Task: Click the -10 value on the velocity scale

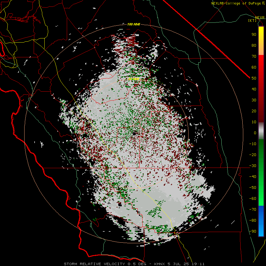Action: point(253,144)
